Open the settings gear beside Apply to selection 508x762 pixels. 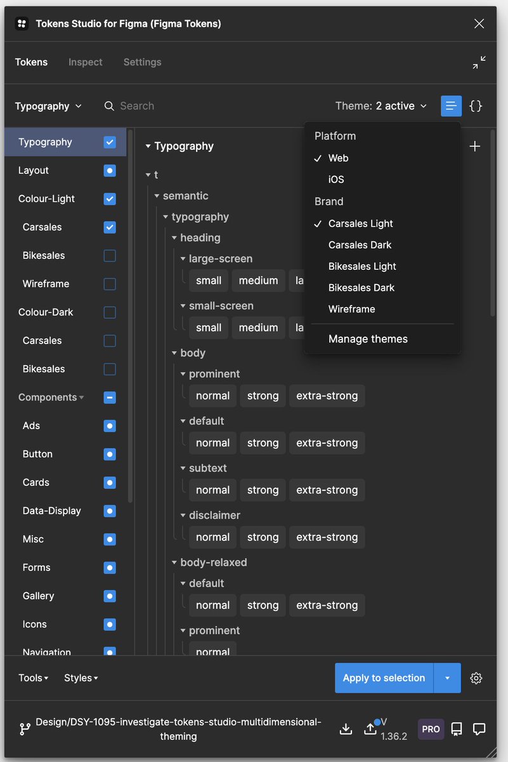[476, 678]
